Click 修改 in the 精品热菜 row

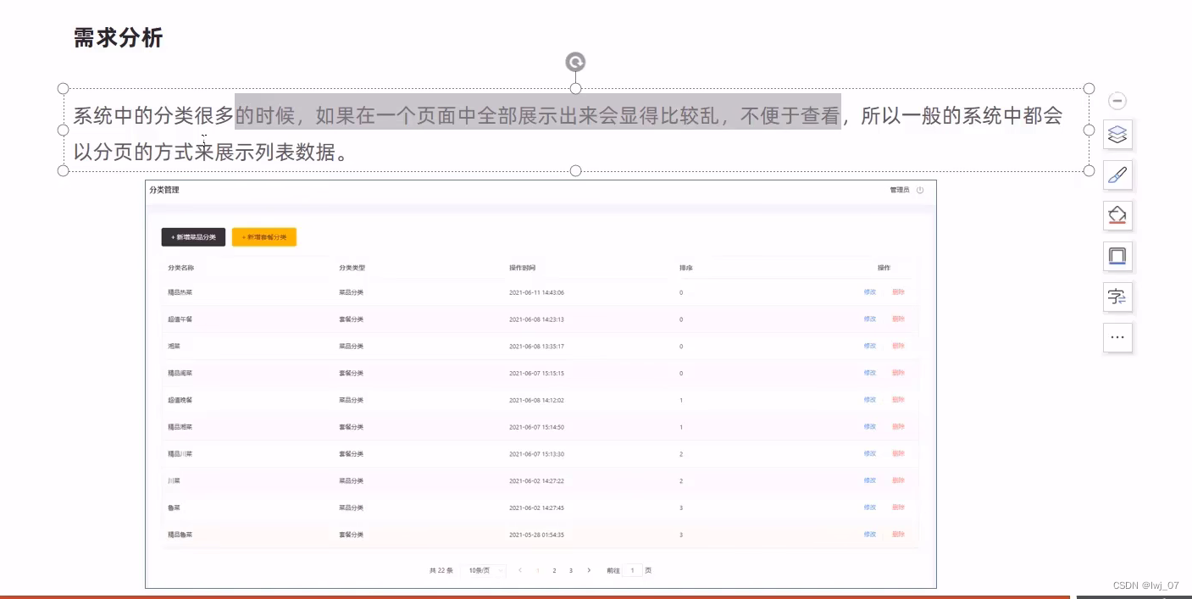pyautogui.click(x=870, y=292)
